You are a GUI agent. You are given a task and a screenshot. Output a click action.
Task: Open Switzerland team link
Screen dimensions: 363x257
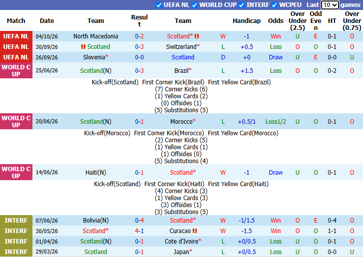pyautogui.click(x=181, y=47)
